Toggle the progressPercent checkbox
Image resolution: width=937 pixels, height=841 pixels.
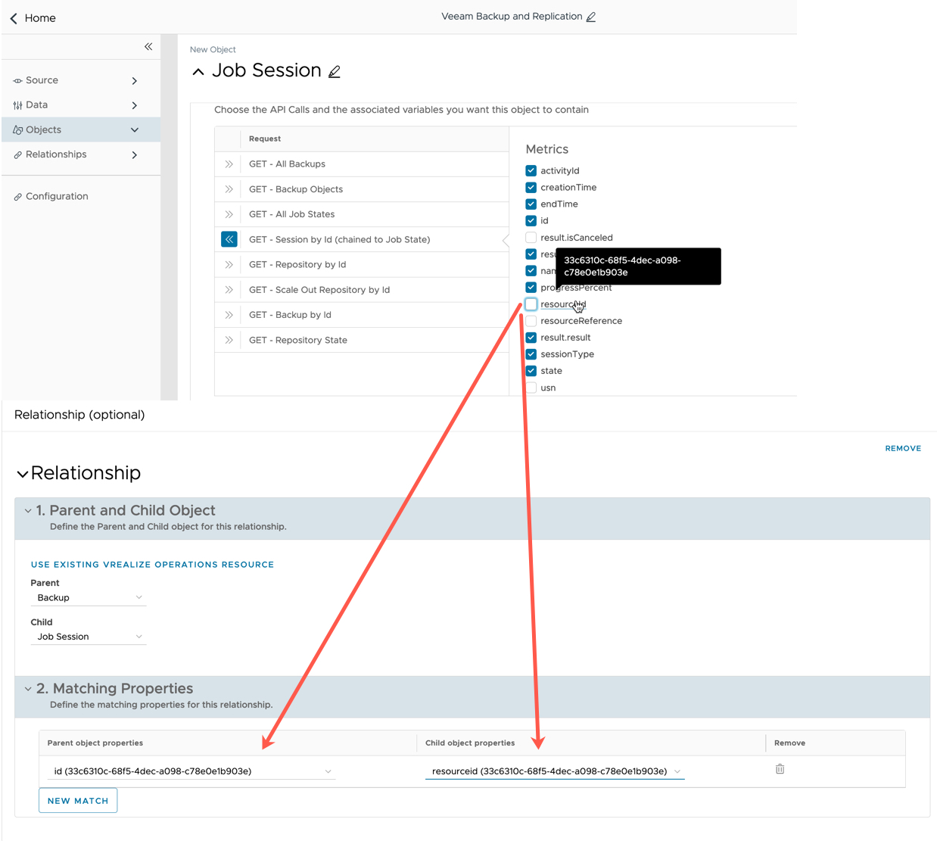pyautogui.click(x=531, y=288)
